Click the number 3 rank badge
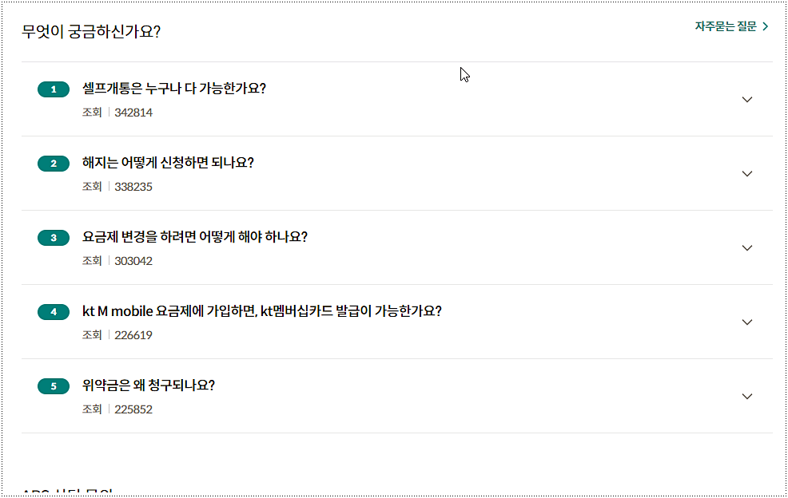 click(54, 238)
